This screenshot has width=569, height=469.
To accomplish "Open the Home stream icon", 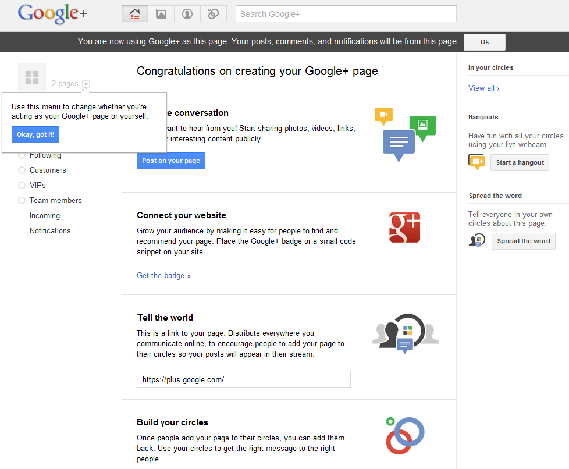I will [x=135, y=14].
